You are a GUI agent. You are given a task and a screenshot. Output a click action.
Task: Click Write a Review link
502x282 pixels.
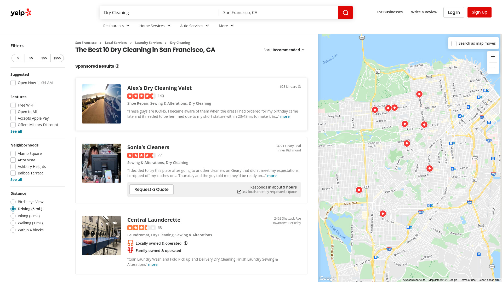click(424, 12)
